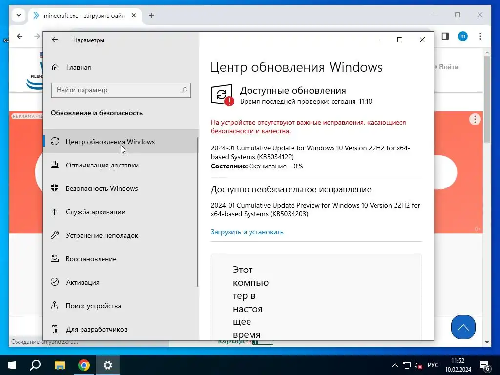Focus the Найти параметр search field
500x375 pixels.
(121, 90)
